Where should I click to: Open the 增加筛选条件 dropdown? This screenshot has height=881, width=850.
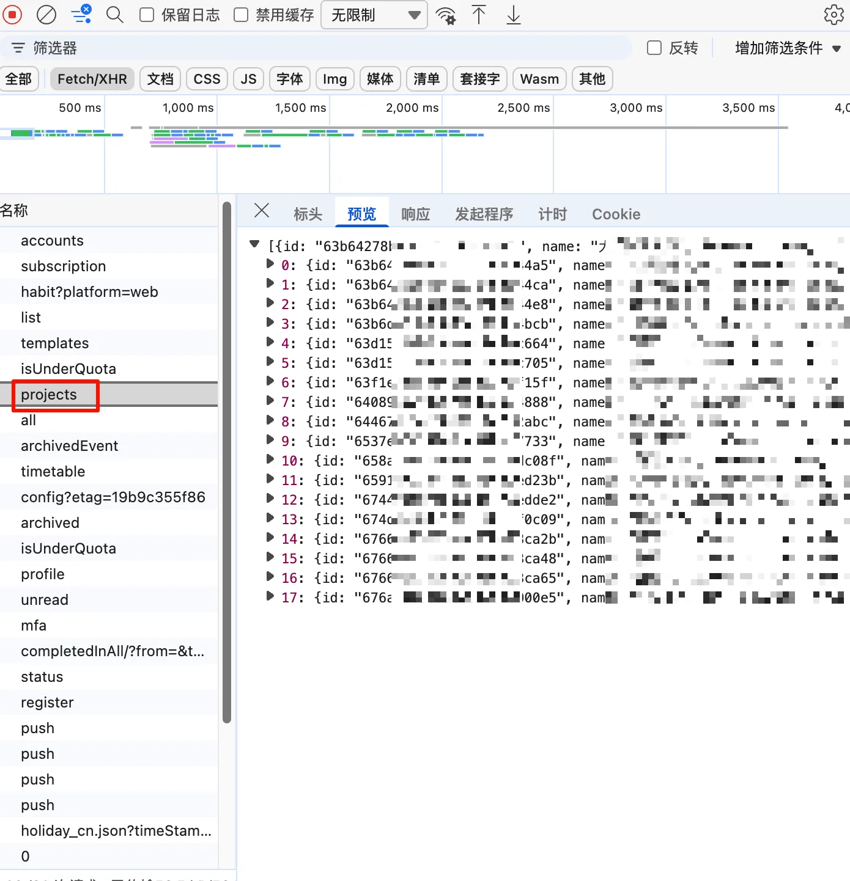coord(788,48)
